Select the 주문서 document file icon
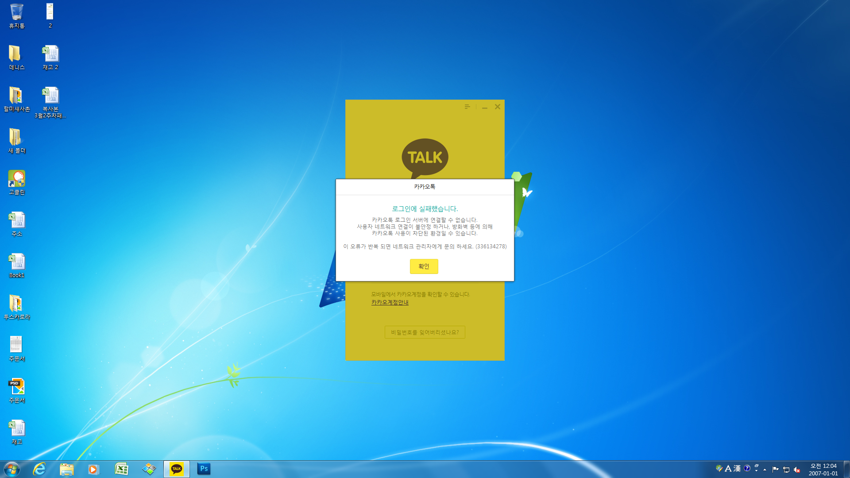The width and height of the screenshot is (850, 478). (x=17, y=349)
